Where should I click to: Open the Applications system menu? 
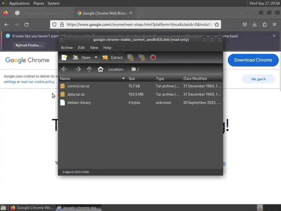pos(19,3)
